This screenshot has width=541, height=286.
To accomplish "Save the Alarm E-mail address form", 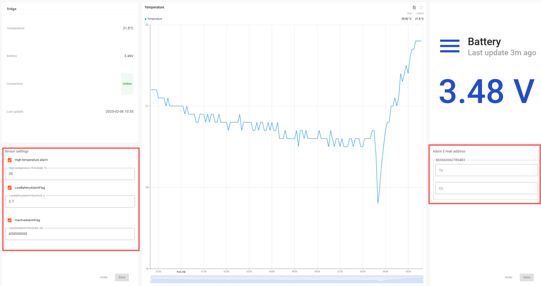I will coord(526,277).
